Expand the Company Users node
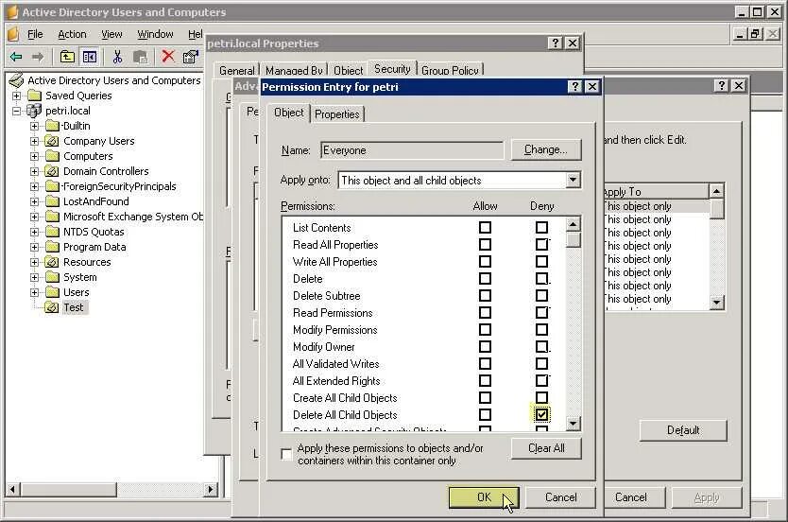The width and height of the screenshot is (788, 522). [x=34, y=141]
